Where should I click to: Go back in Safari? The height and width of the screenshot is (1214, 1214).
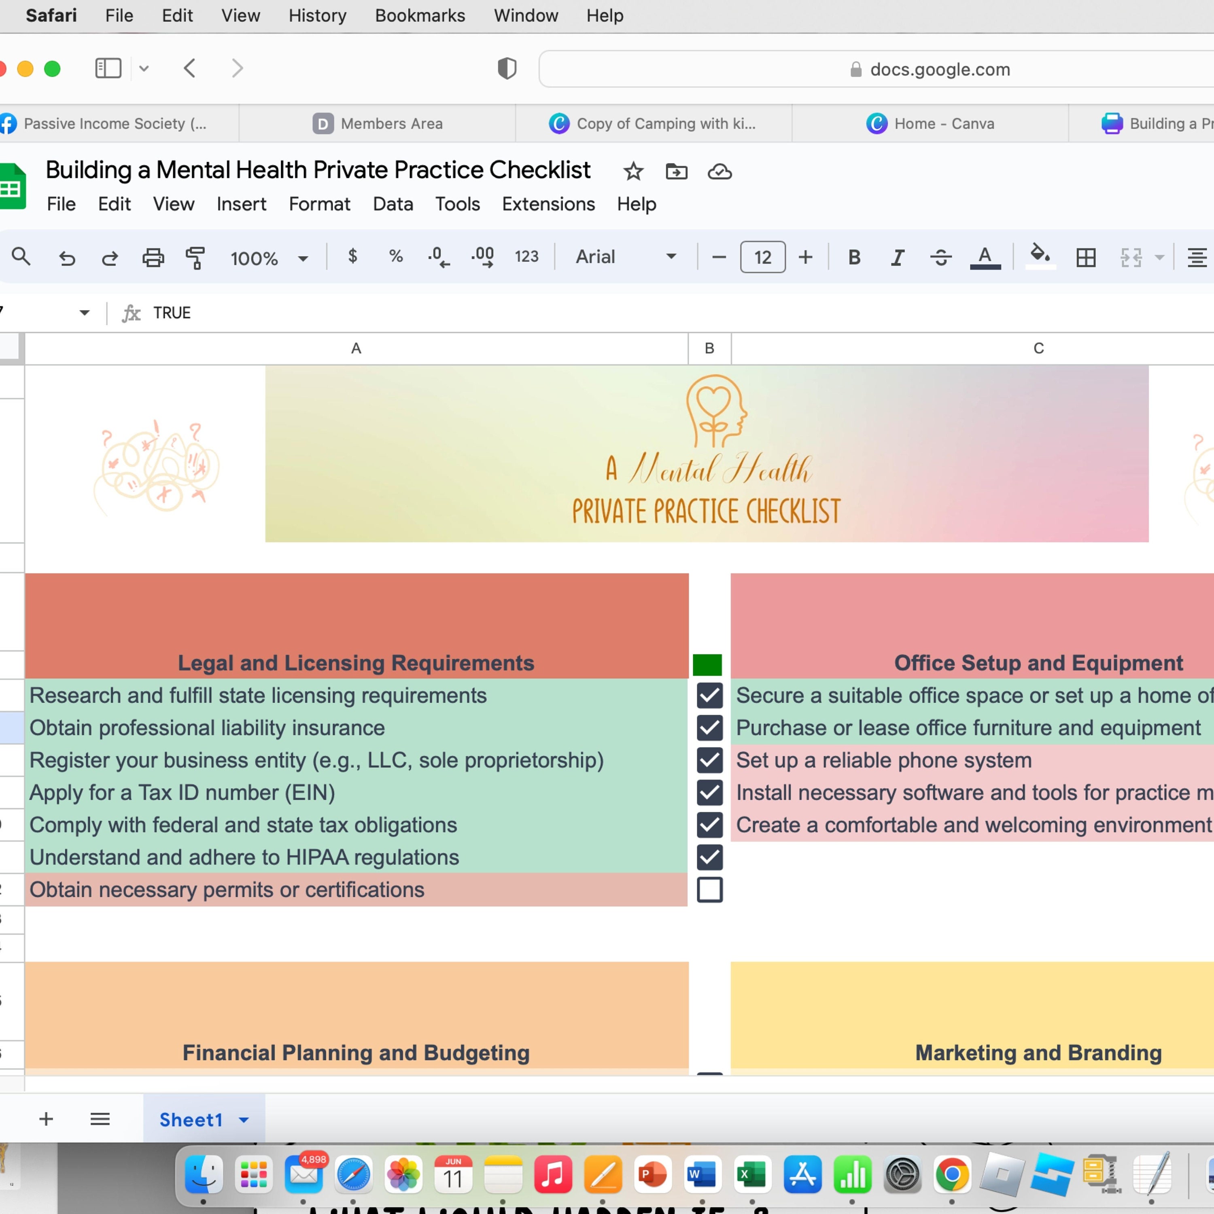pyautogui.click(x=190, y=68)
